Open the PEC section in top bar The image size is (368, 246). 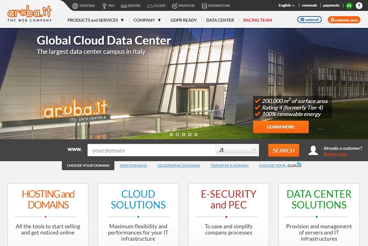[108, 6]
